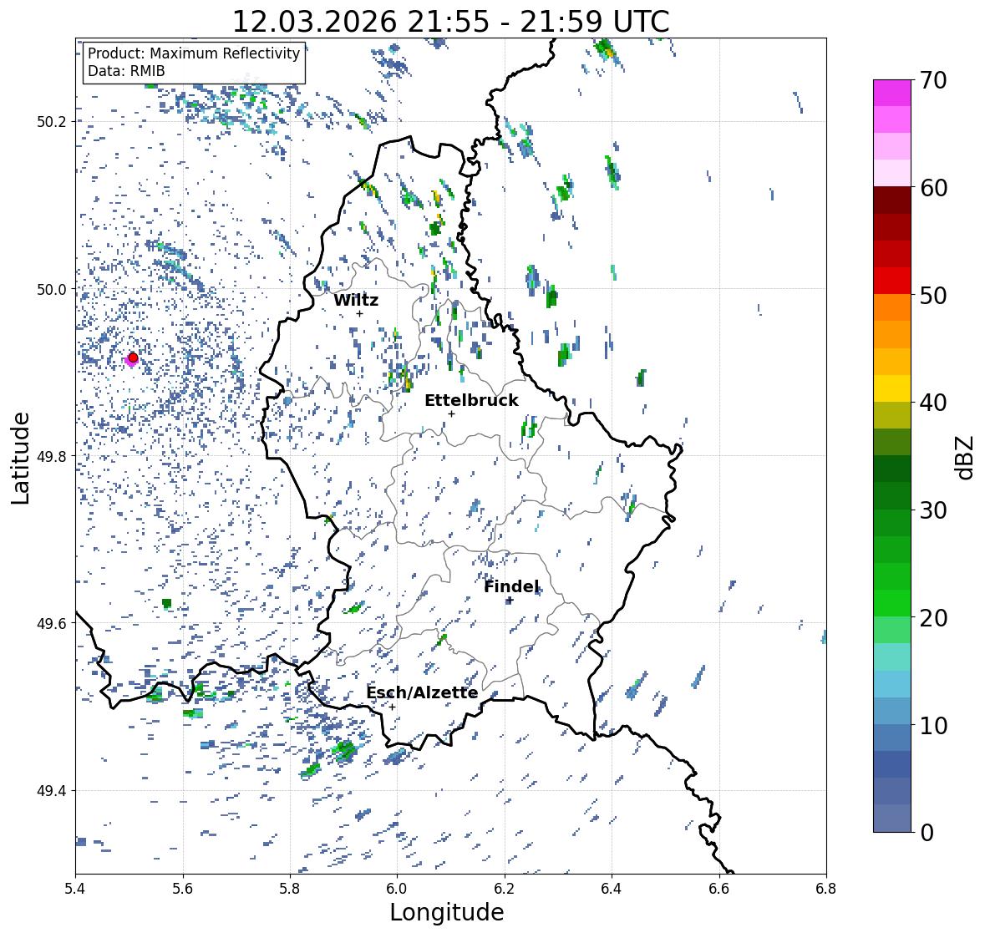Click the Wiltz station cross marker
The image size is (985, 933).
coord(359,313)
